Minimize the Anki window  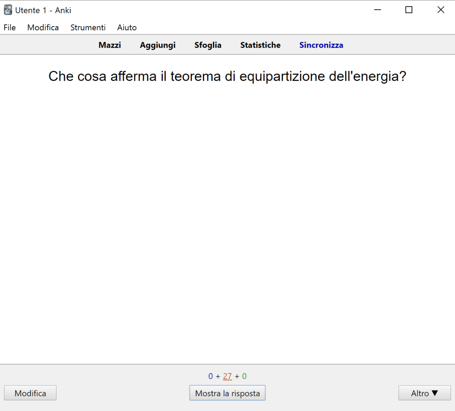[x=377, y=10]
